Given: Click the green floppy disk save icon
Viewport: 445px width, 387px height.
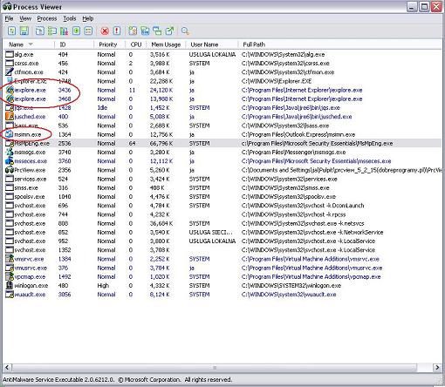Looking at the screenshot, I should click(x=24, y=31).
